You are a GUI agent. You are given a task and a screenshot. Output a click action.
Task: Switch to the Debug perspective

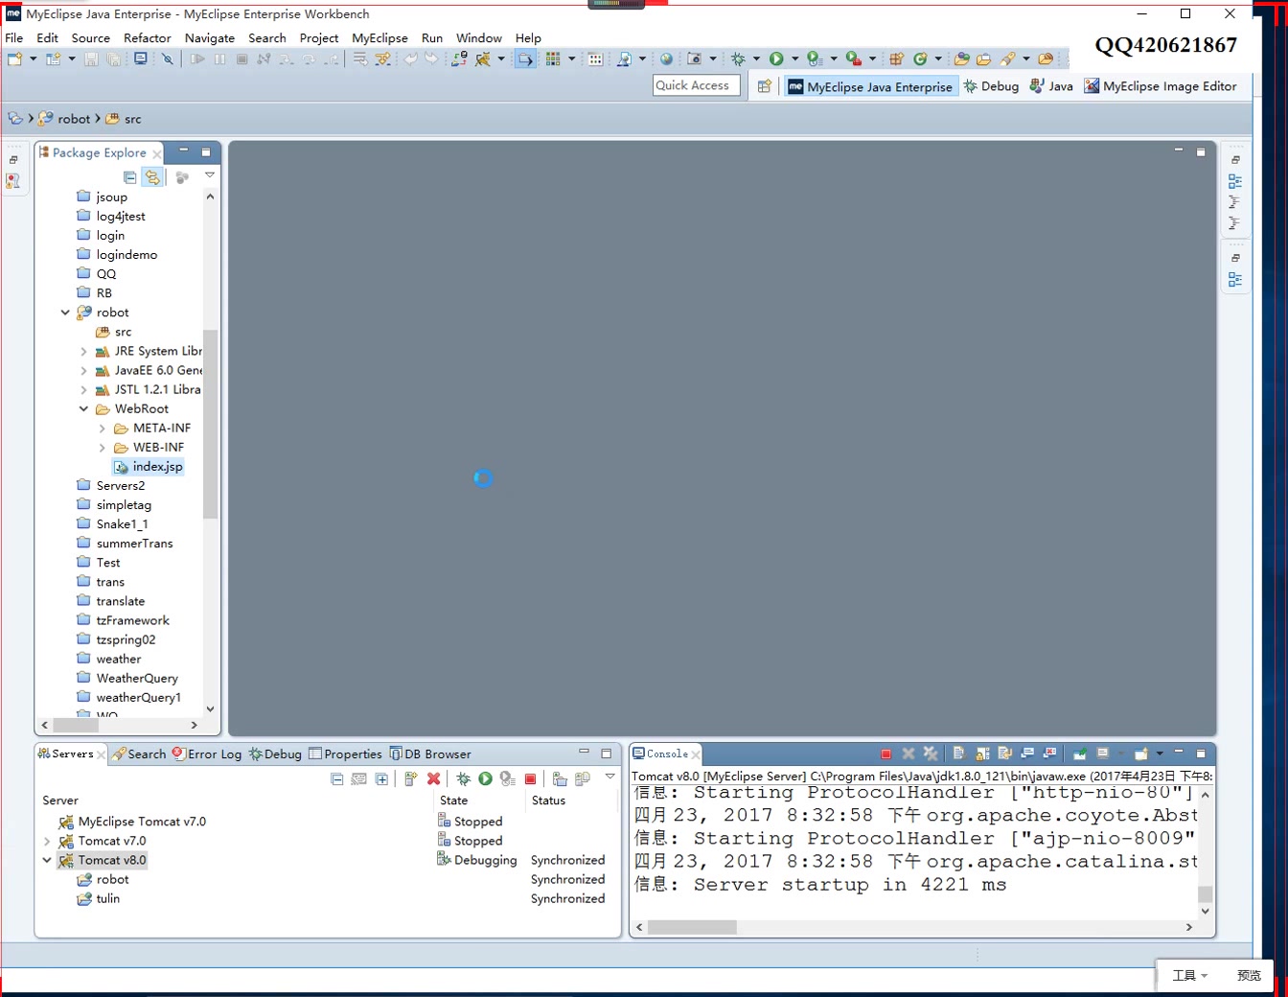(991, 86)
